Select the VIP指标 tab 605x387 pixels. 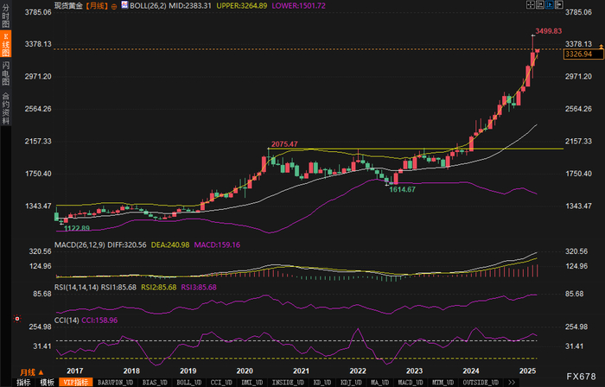[76, 382]
